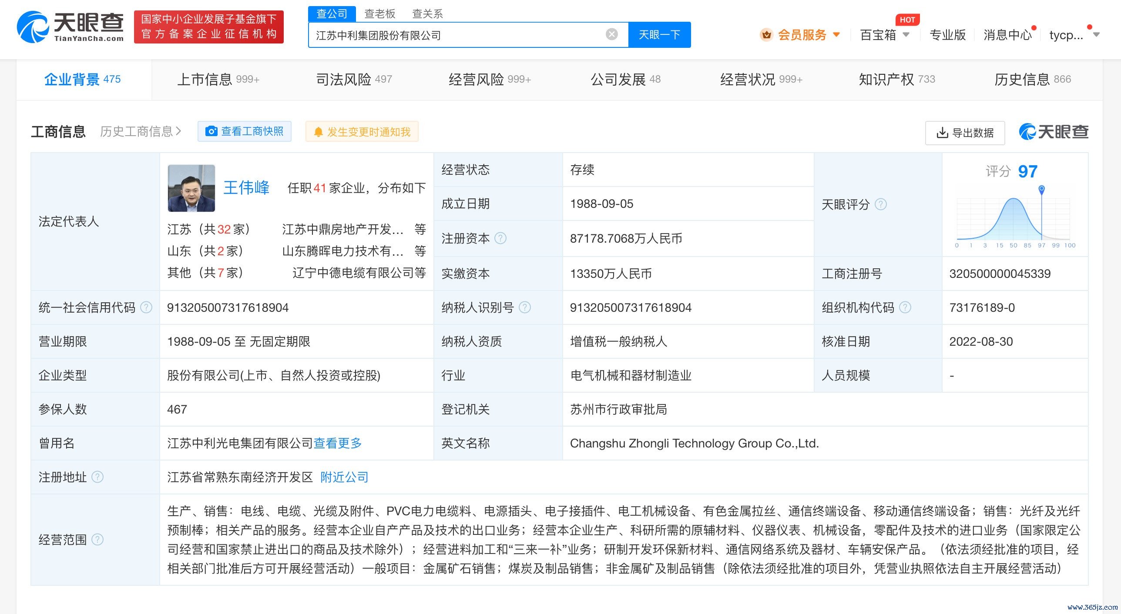This screenshot has height=614, width=1121.
Task: Switch to 查老板 search tab
Action: (379, 14)
